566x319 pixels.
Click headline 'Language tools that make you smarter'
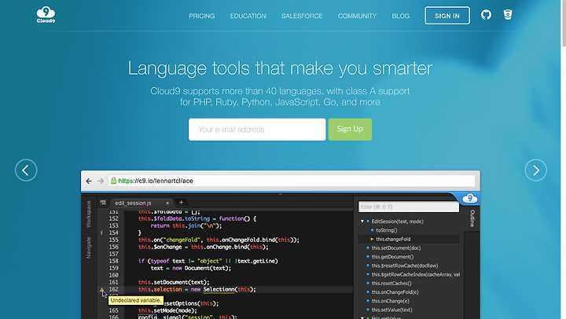280,68
